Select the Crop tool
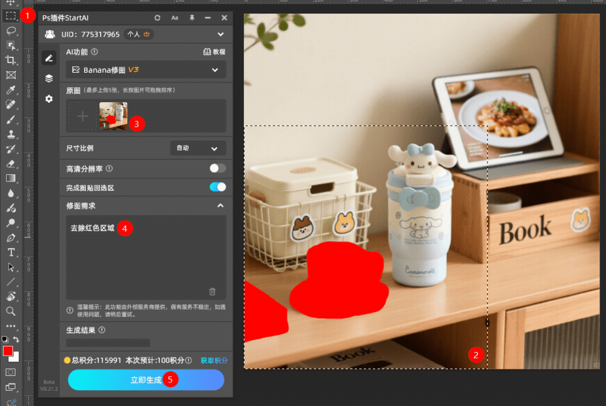The height and width of the screenshot is (406, 606). (9, 59)
